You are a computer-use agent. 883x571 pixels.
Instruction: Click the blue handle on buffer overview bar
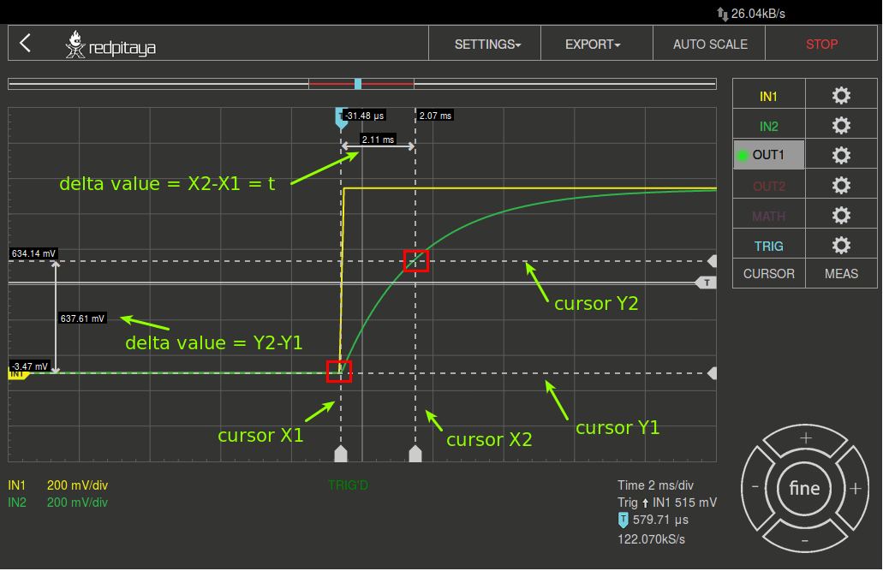pos(358,84)
